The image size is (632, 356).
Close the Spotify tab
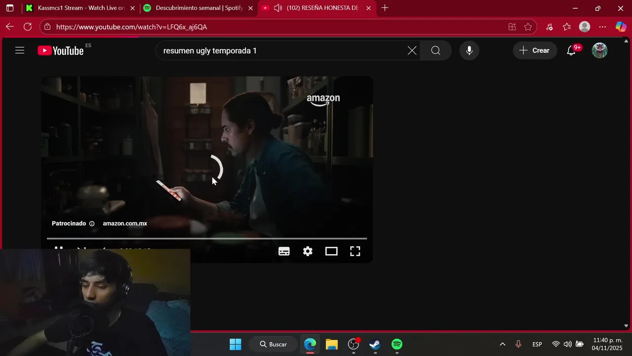[250, 8]
